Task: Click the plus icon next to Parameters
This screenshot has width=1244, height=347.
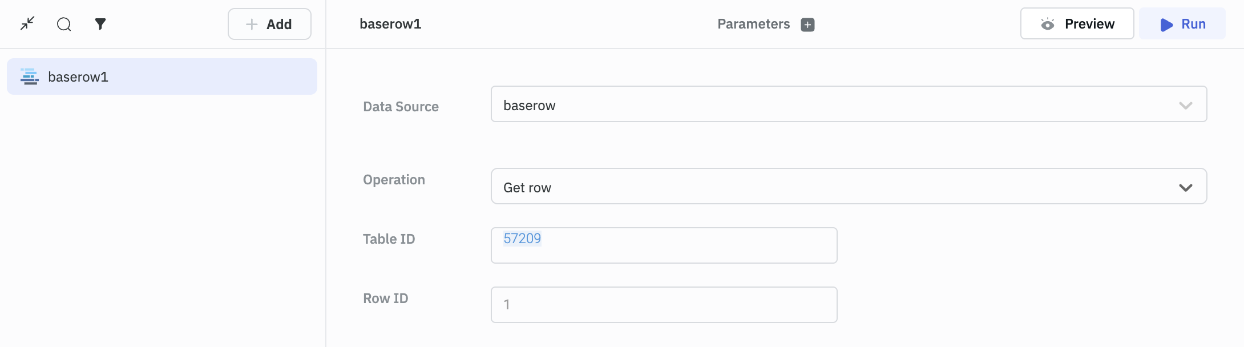Action: click(x=807, y=25)
